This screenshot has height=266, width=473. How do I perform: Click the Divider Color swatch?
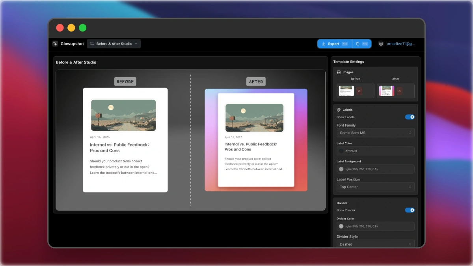(341, 226)
